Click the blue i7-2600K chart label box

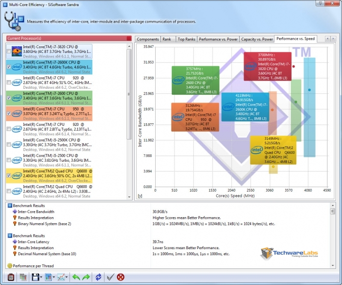pyautogui.click(x=245, y=107)
